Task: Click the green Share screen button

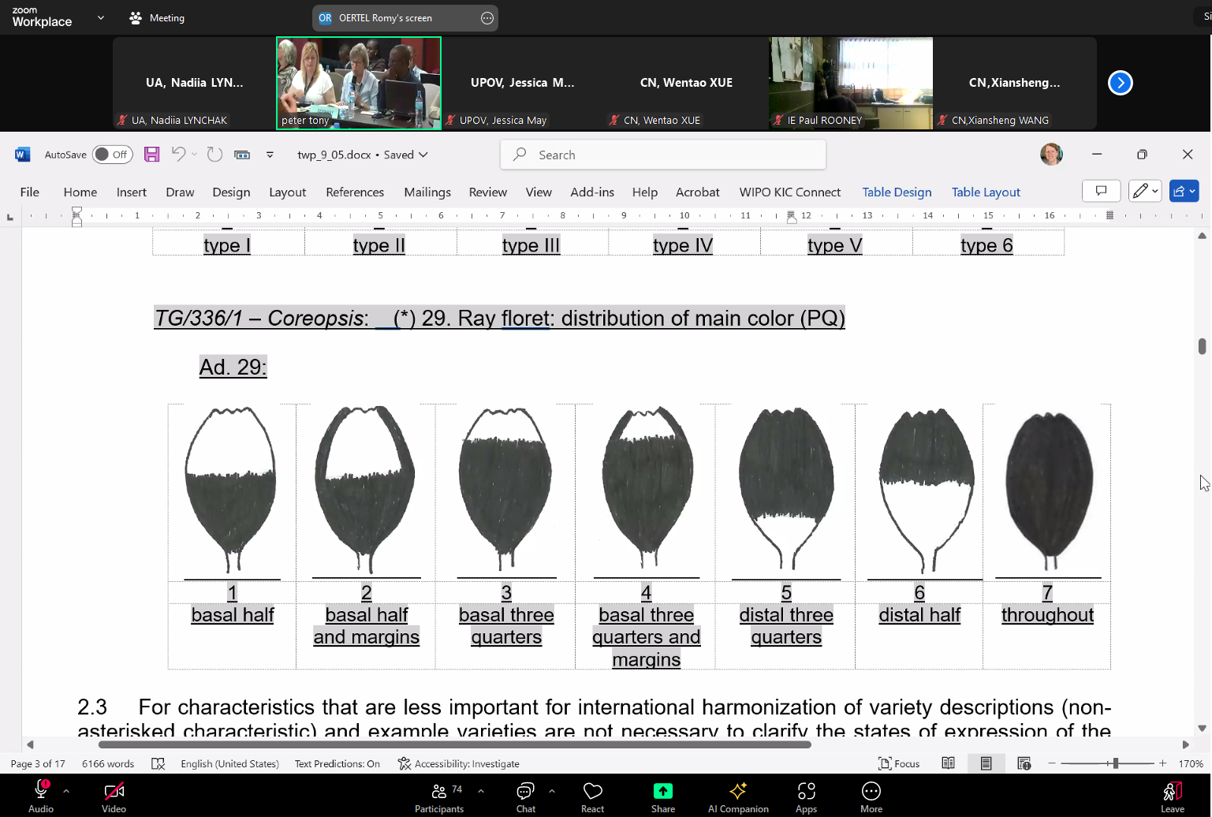Action: point(662,792)
